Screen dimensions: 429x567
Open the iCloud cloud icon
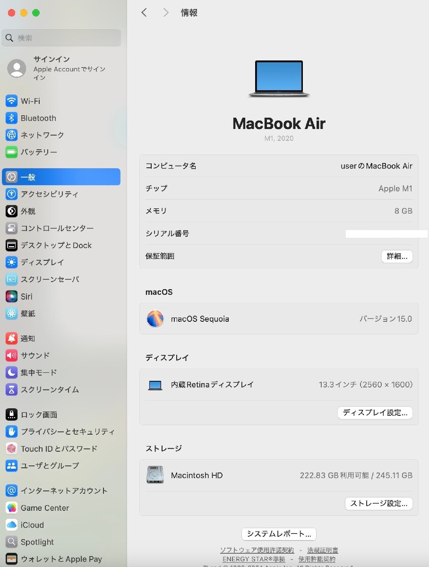pyautogui.click(x=12, y=525)
